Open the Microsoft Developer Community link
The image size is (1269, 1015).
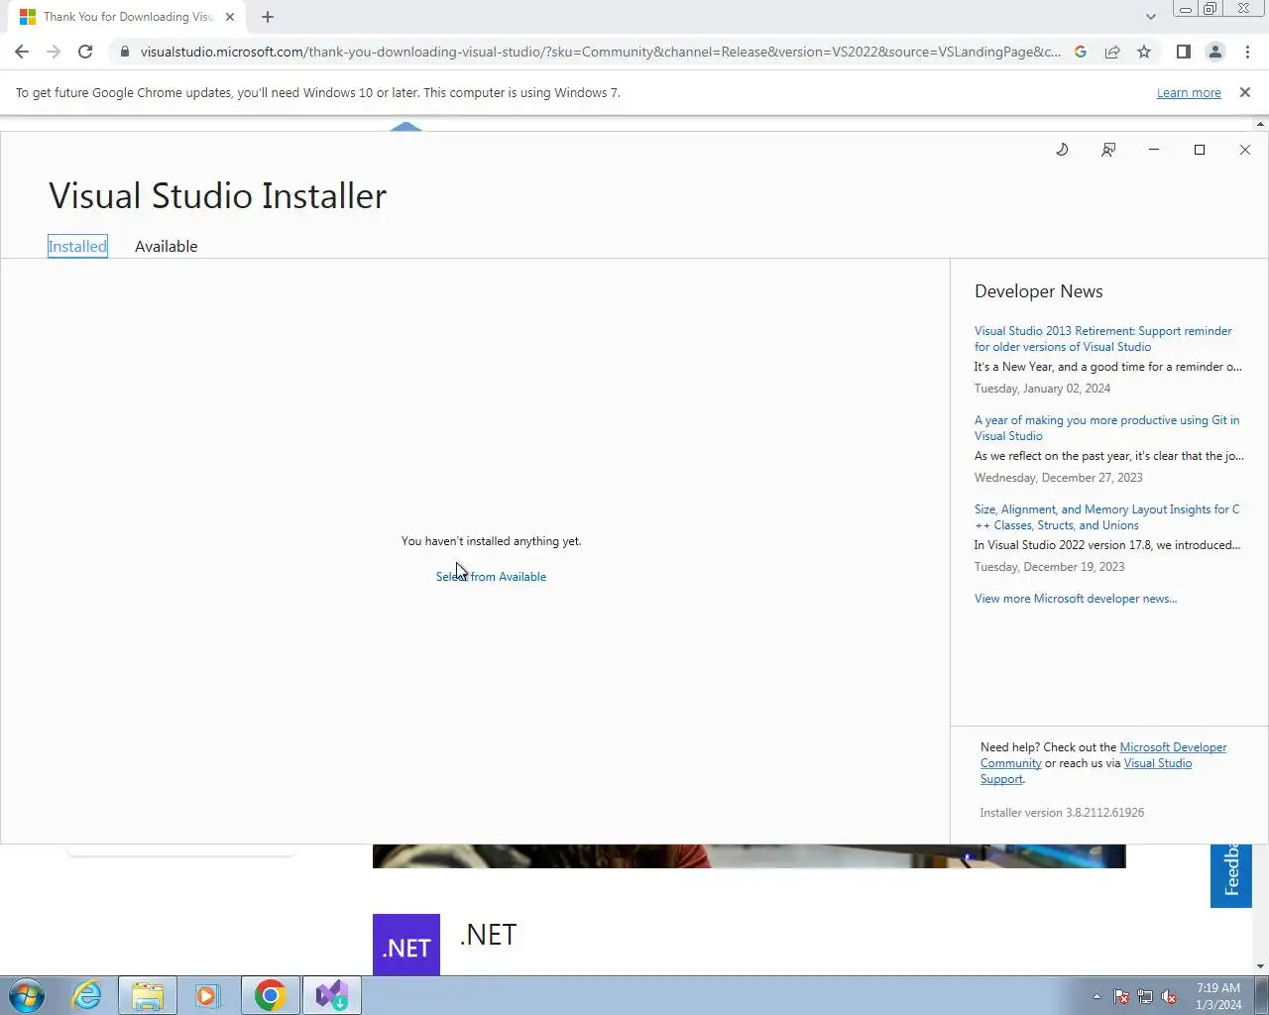(1103, 755)
